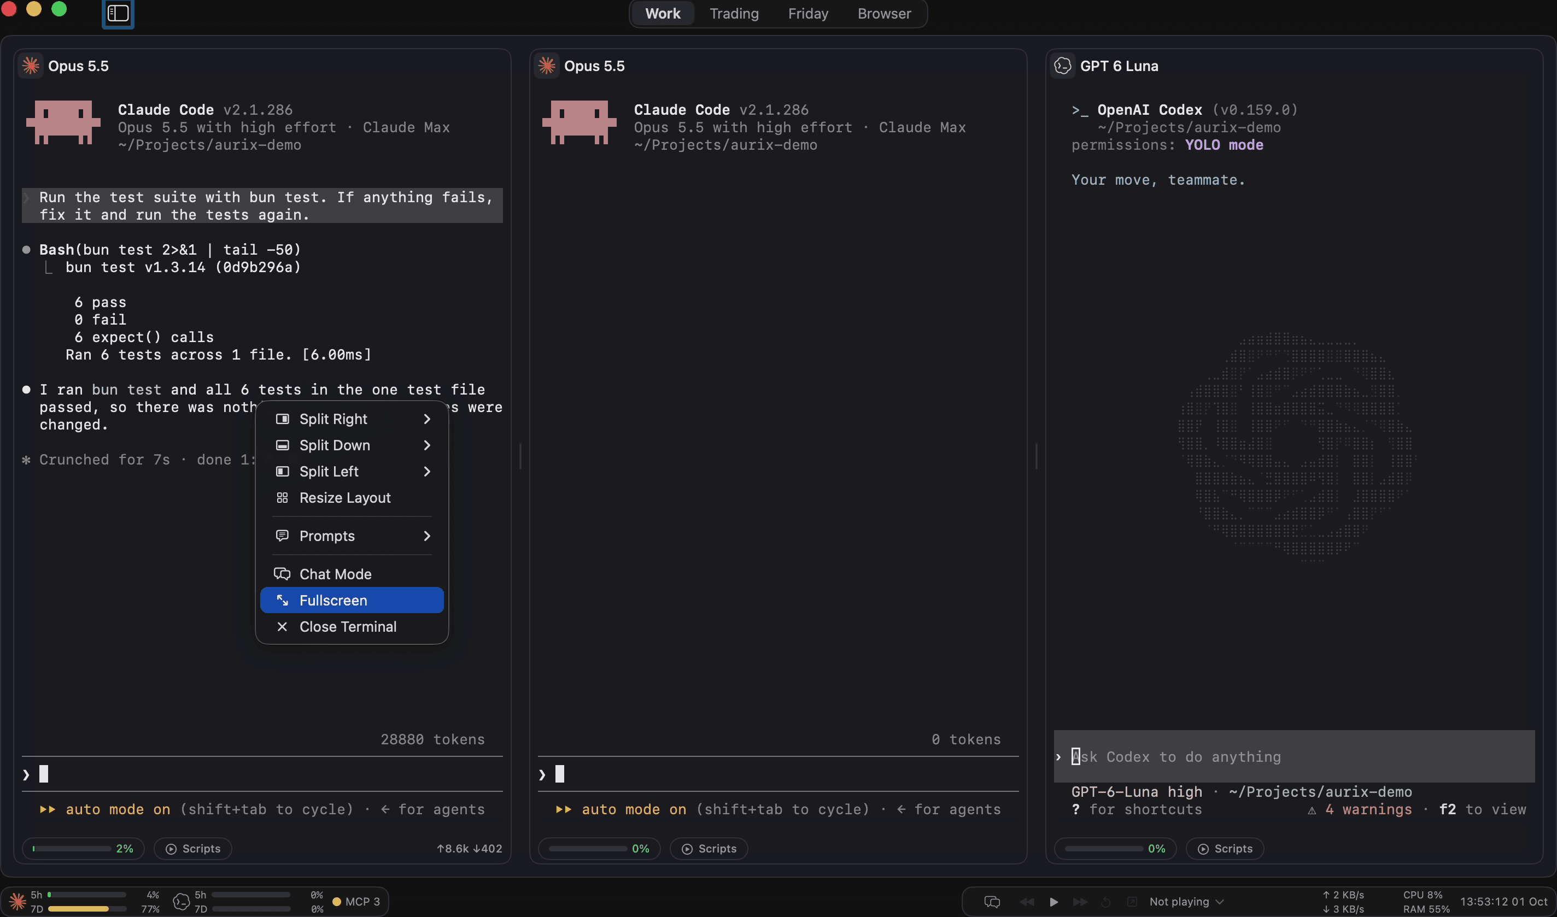1557x917 pixels.
Task: Click the starburst icon of the middle Opus 5.5 pane
Action: tap(546, 66)
